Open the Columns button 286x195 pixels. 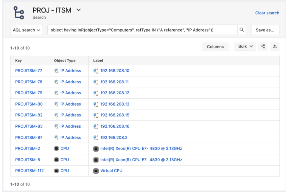click(x=215, y=47)
